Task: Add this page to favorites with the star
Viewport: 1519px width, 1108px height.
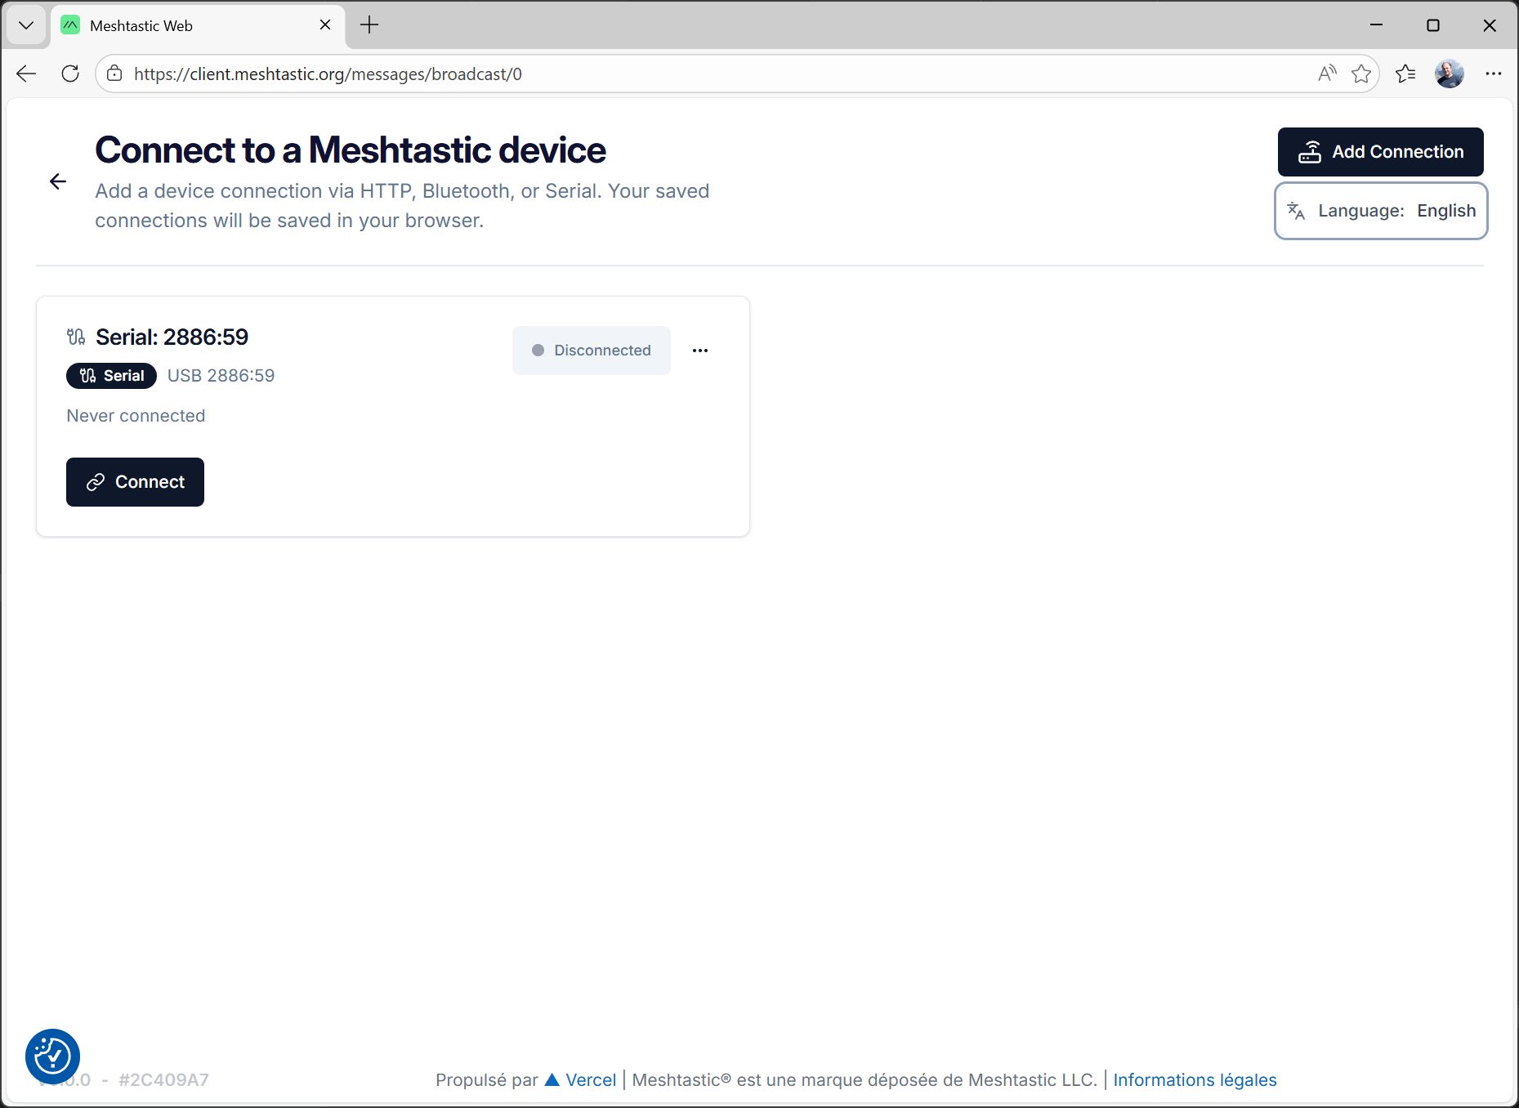Action: tap(1361, 73)
